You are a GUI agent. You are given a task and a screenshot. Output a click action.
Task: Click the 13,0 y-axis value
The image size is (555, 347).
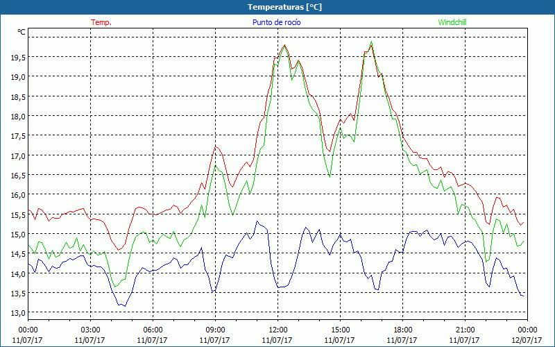pyautogui.click(x=18, y=313)
